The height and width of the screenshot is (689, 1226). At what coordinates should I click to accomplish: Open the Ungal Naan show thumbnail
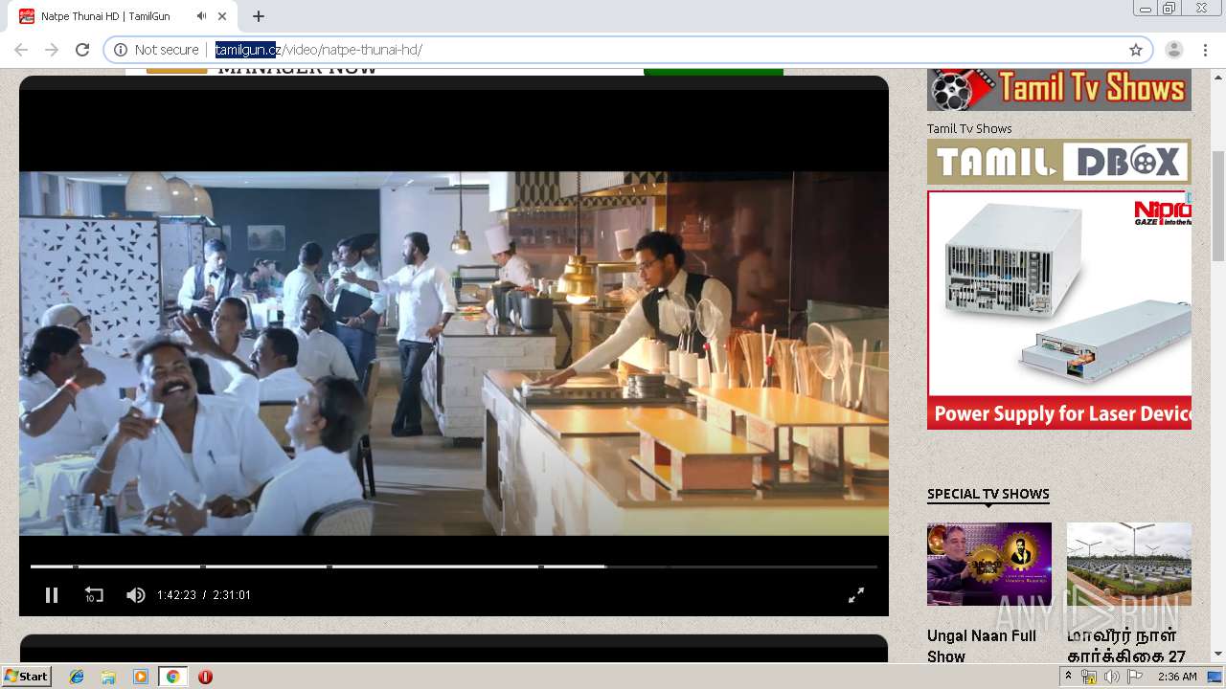(x=989, y=564)
